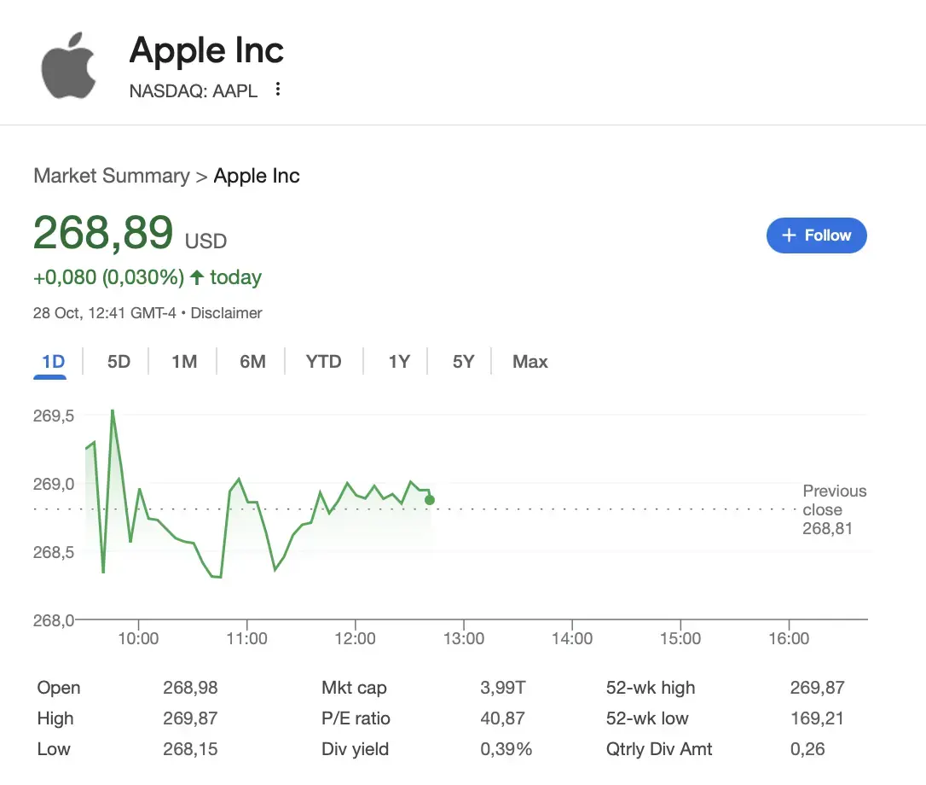This screenshot has width=926, height=785.
Task: Open the 6M price history tab
Action: click(x=251, y=362)
